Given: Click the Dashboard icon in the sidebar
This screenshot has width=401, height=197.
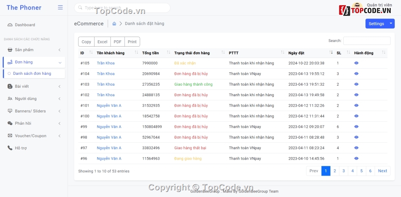Looking at the screenshot, I should (x=10, y=25).
